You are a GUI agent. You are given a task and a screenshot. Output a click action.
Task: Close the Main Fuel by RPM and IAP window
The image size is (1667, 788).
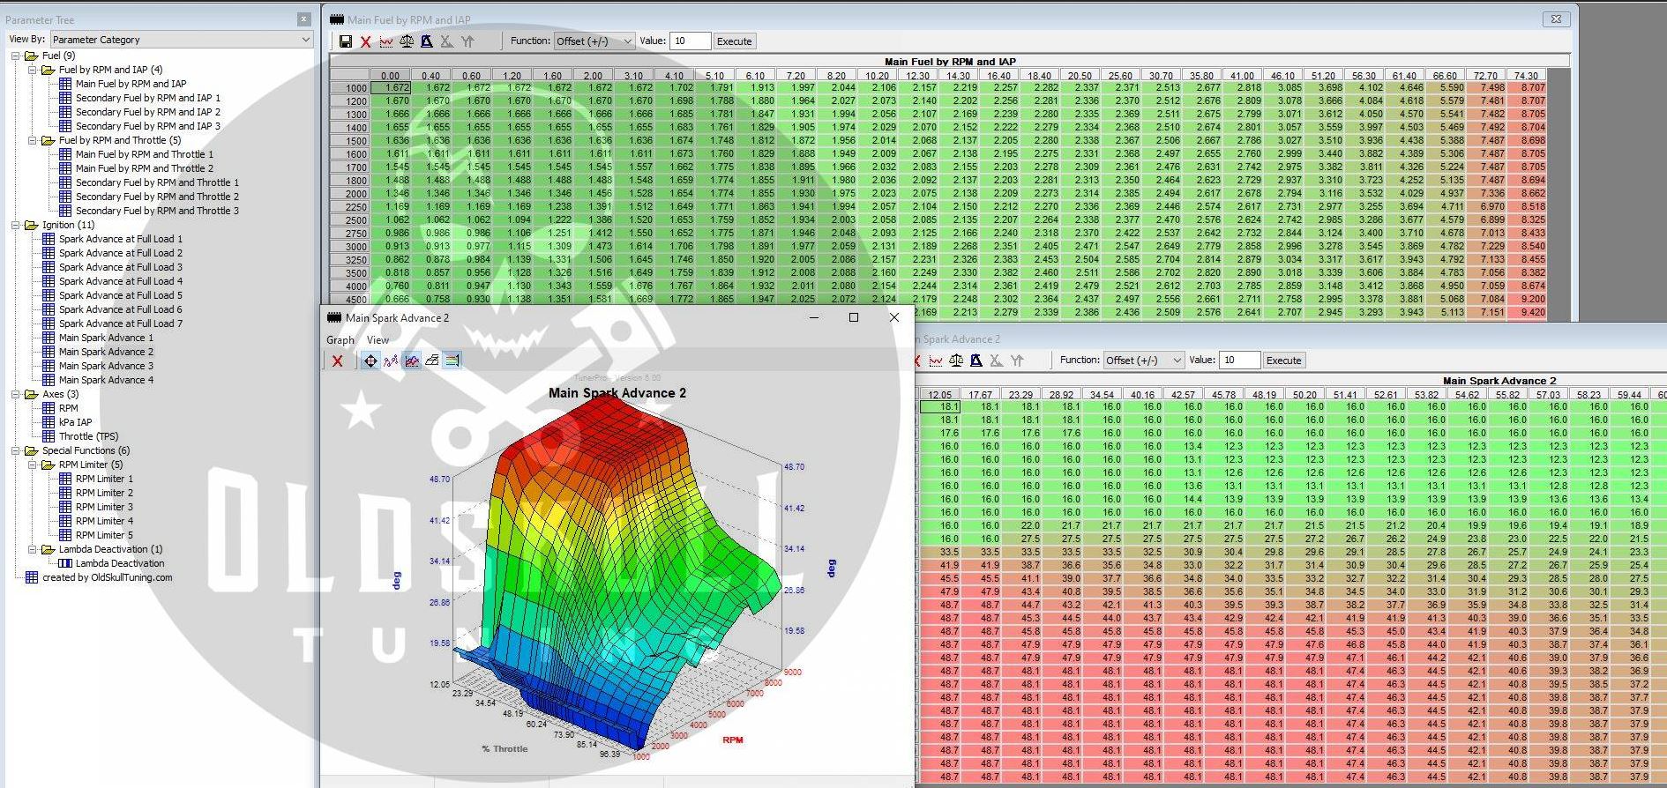click(x=1557, y=19)
